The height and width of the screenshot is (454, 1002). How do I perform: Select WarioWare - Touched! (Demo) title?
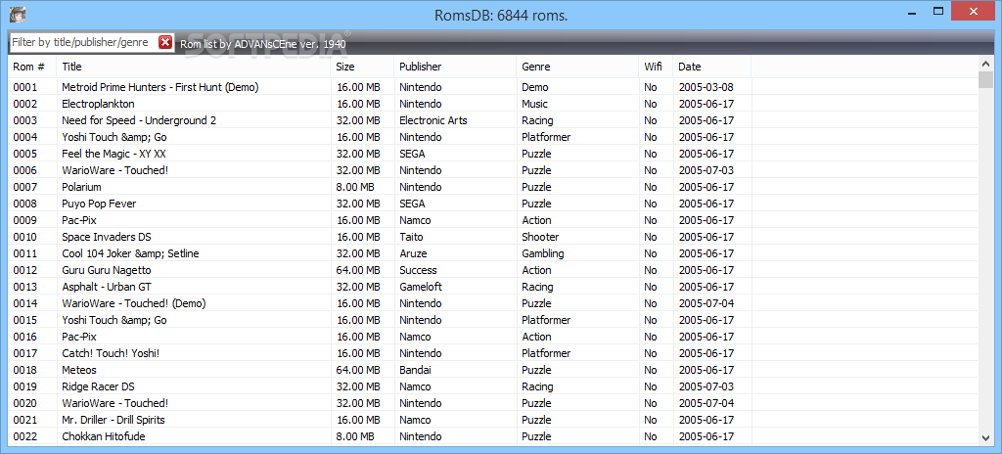coord(133,303)
